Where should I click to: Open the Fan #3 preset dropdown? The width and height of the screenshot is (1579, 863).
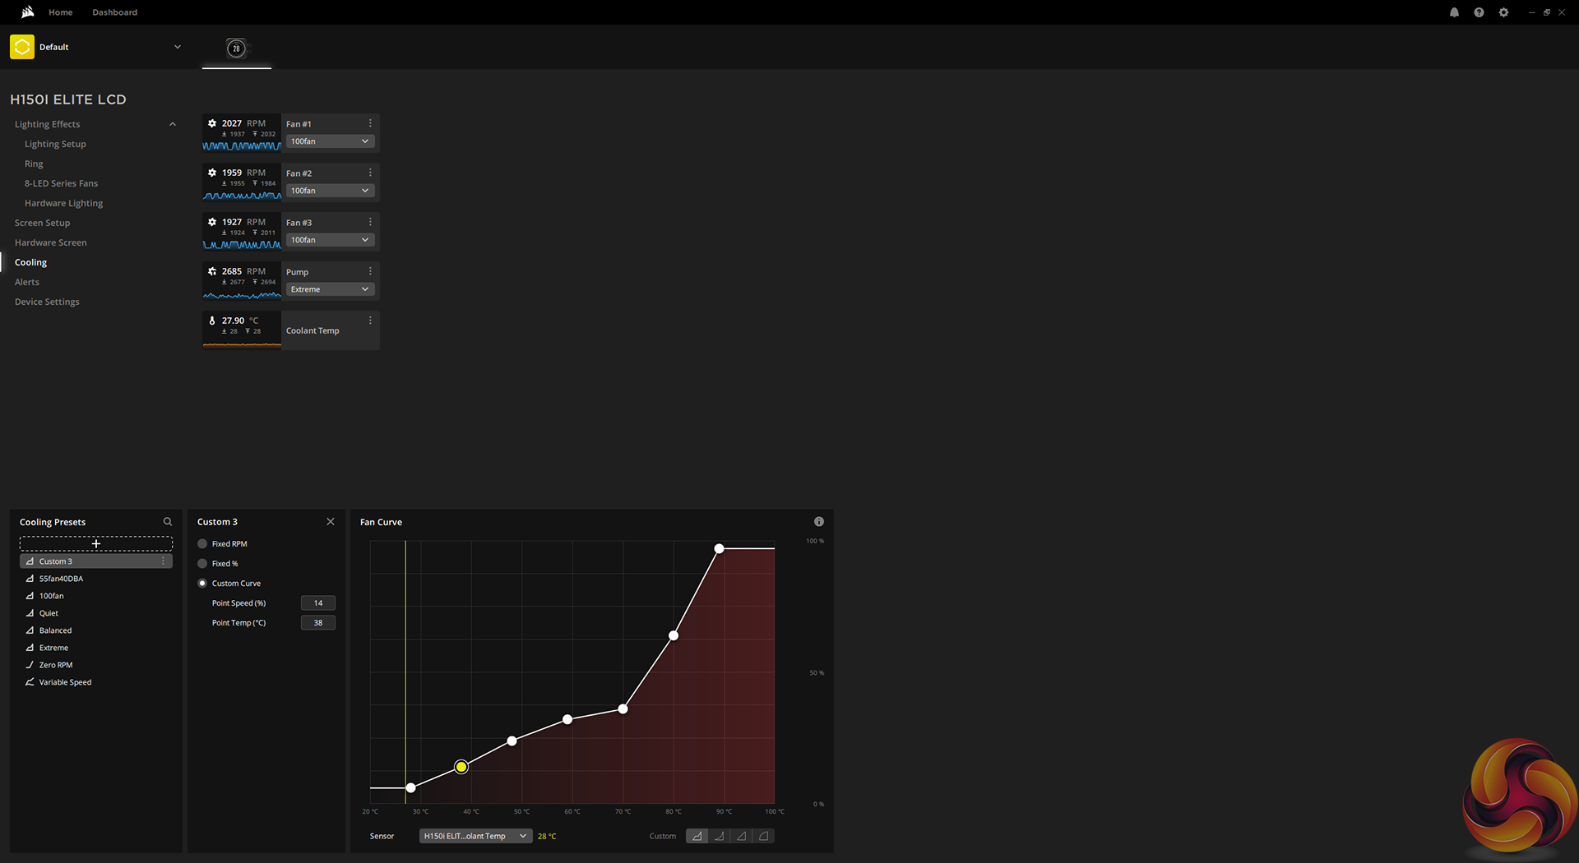click(331, 240)
